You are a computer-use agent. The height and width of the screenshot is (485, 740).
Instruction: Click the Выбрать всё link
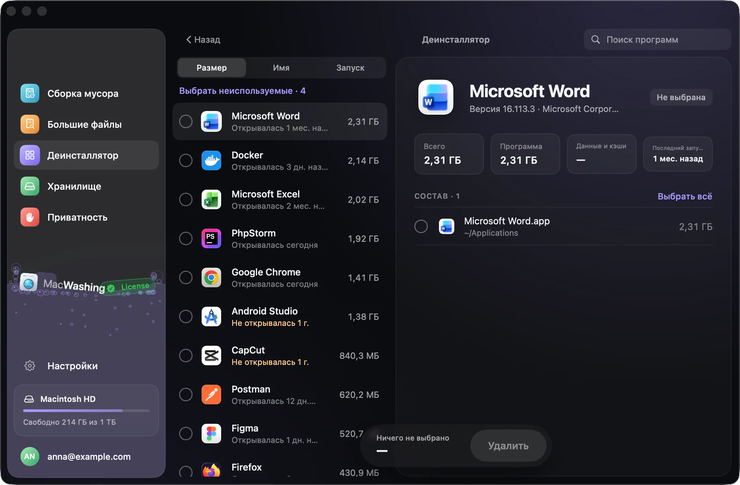click(x=685, y=196)
